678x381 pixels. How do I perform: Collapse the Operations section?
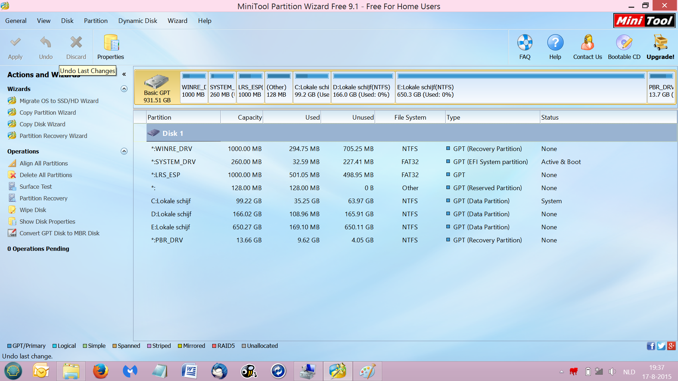click(x=124, y=151)
